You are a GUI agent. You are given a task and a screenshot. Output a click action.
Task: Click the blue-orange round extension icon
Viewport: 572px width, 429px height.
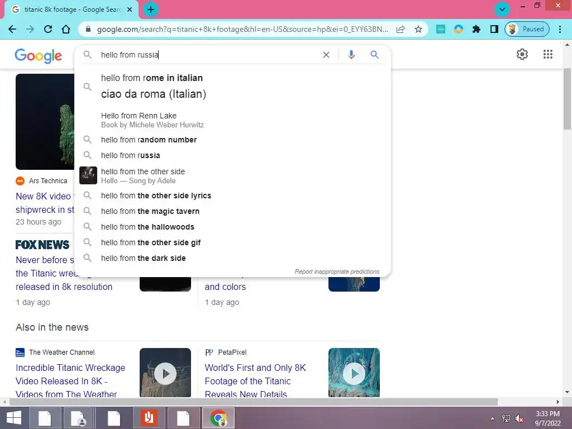coord(459,29)
